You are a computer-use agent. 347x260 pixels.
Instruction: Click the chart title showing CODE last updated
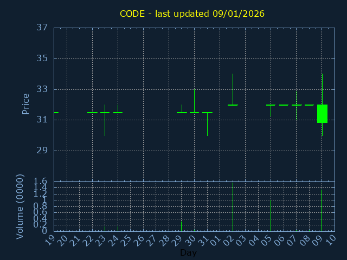pos(192,14)
